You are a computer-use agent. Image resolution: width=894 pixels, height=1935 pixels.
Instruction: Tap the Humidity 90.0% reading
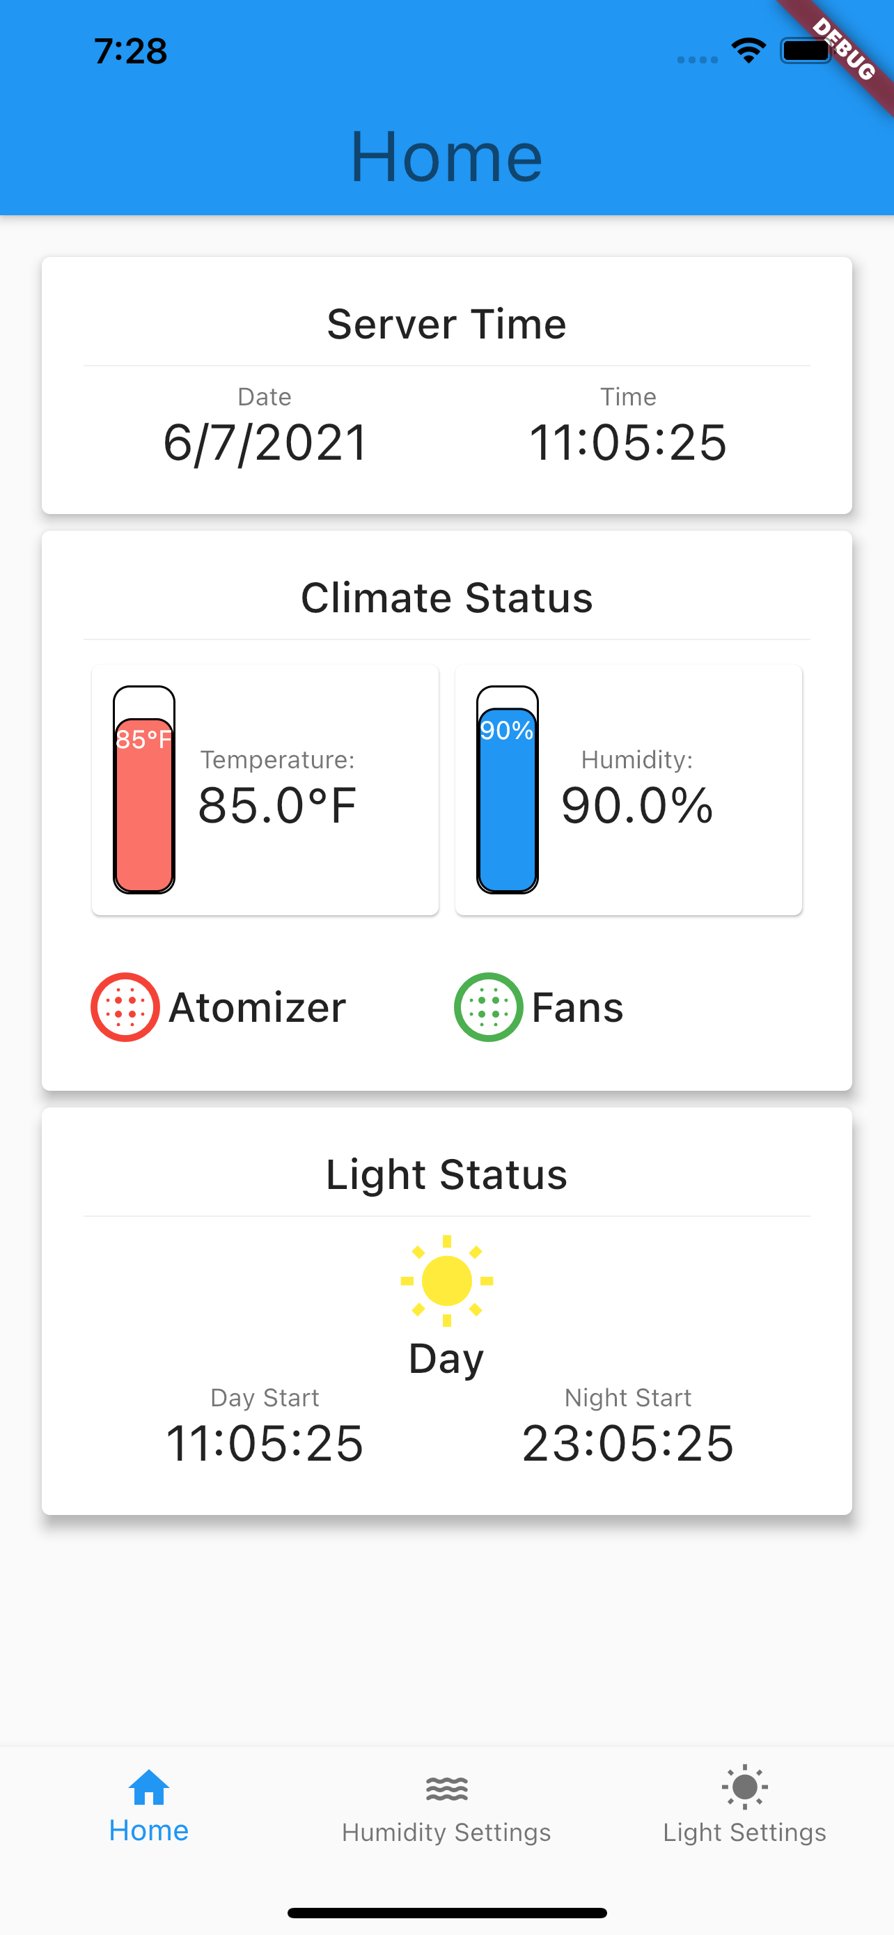(637, 805)
